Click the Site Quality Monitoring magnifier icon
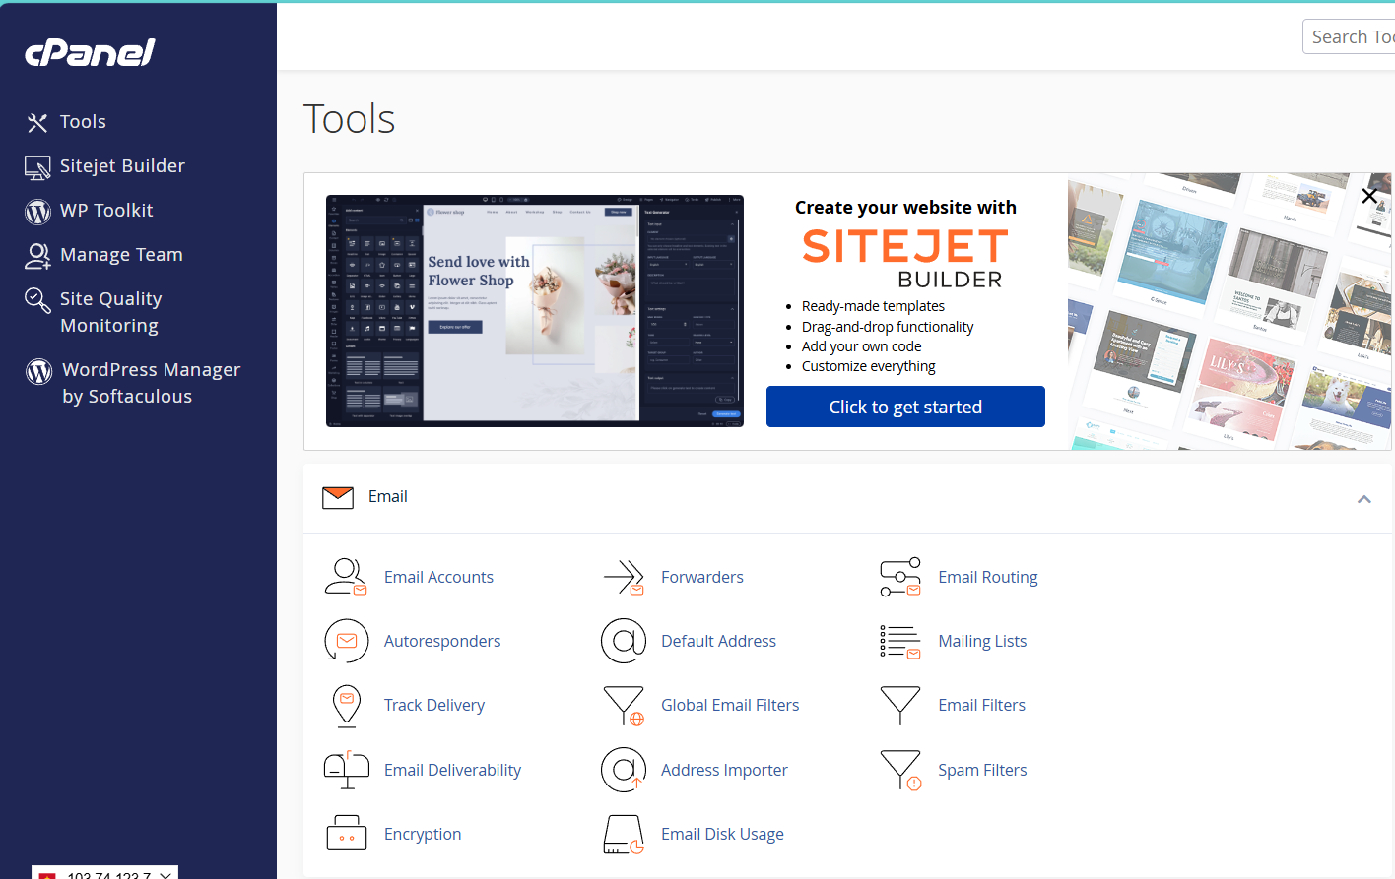 [37, 300]
